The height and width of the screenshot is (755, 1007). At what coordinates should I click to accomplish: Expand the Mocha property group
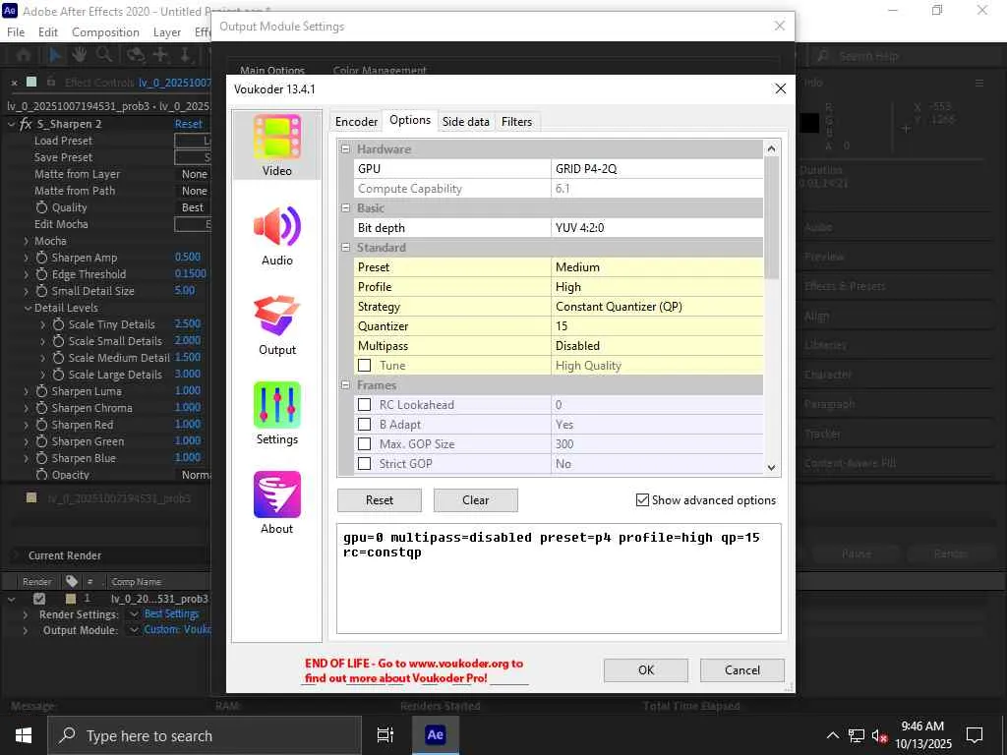tap(26, 242)
